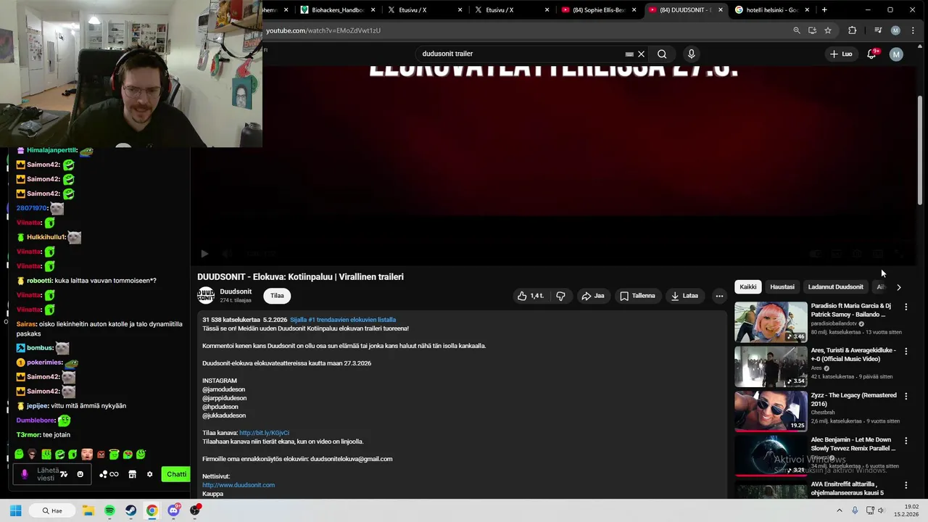
Task: Bookmark this page with the star
Action: (x=828, y=30)
